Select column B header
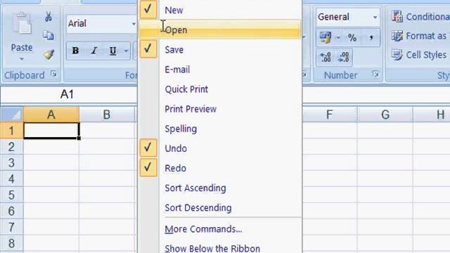 click(107, 115)
